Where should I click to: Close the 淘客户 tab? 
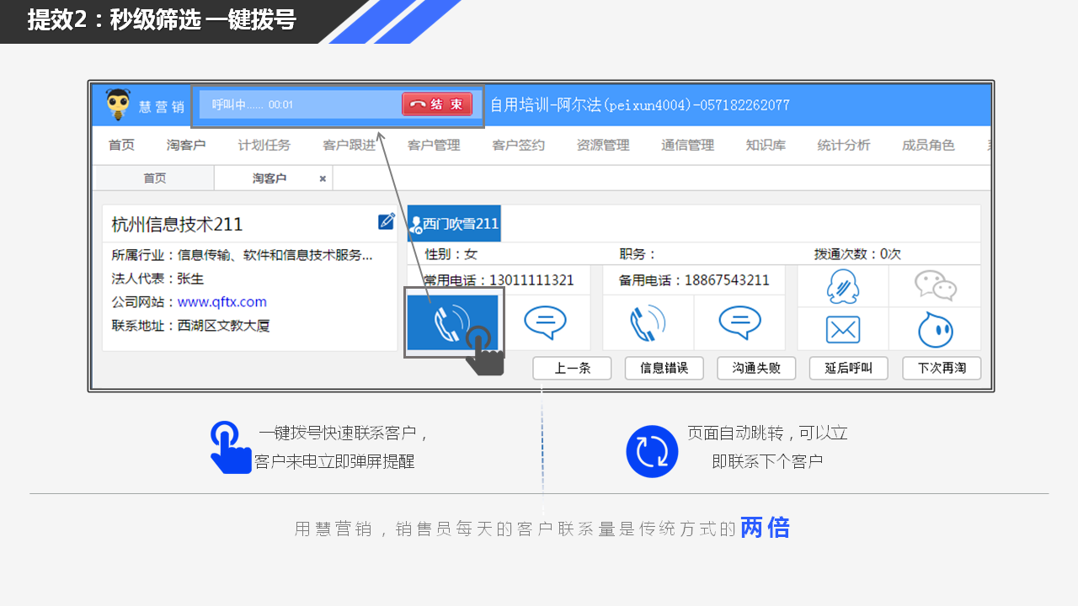pyautogui.click(x=323, y=178)
